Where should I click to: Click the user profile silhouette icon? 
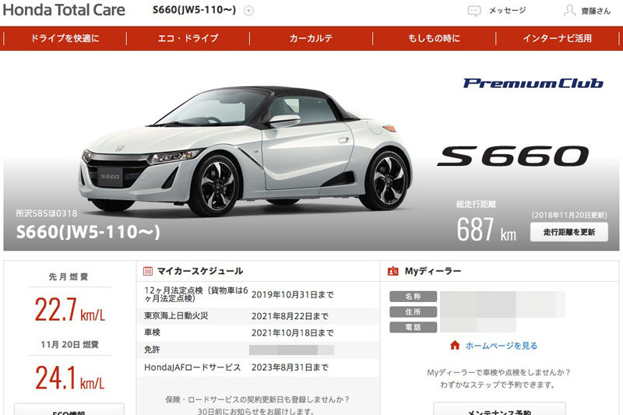tap(569, 10)
